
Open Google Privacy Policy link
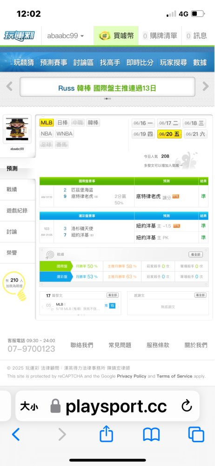[132, 376]
